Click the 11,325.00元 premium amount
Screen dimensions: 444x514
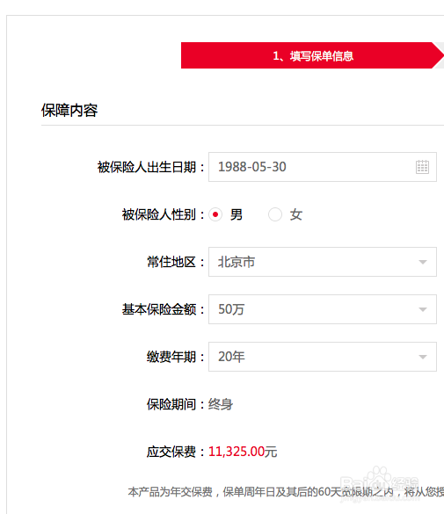coord(243,452)
